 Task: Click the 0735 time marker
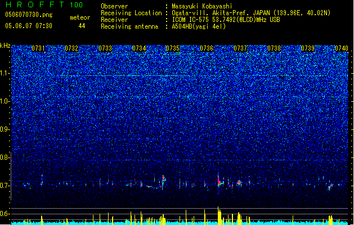pyautogui.click(x=173, y=48)
